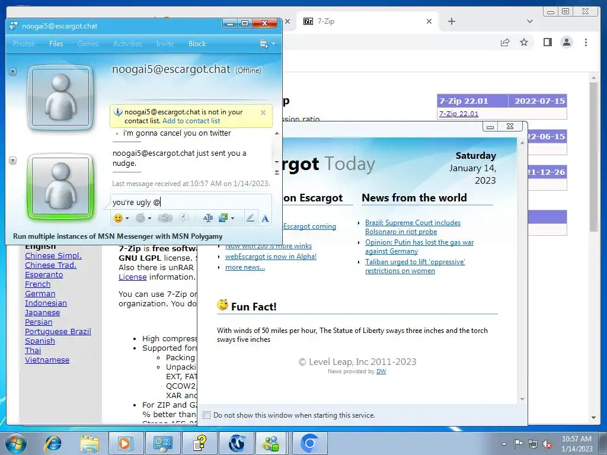Viewport: 607px width, 455px height.
Task: Bookmark this page with the star icon
Action: (524, 42)
